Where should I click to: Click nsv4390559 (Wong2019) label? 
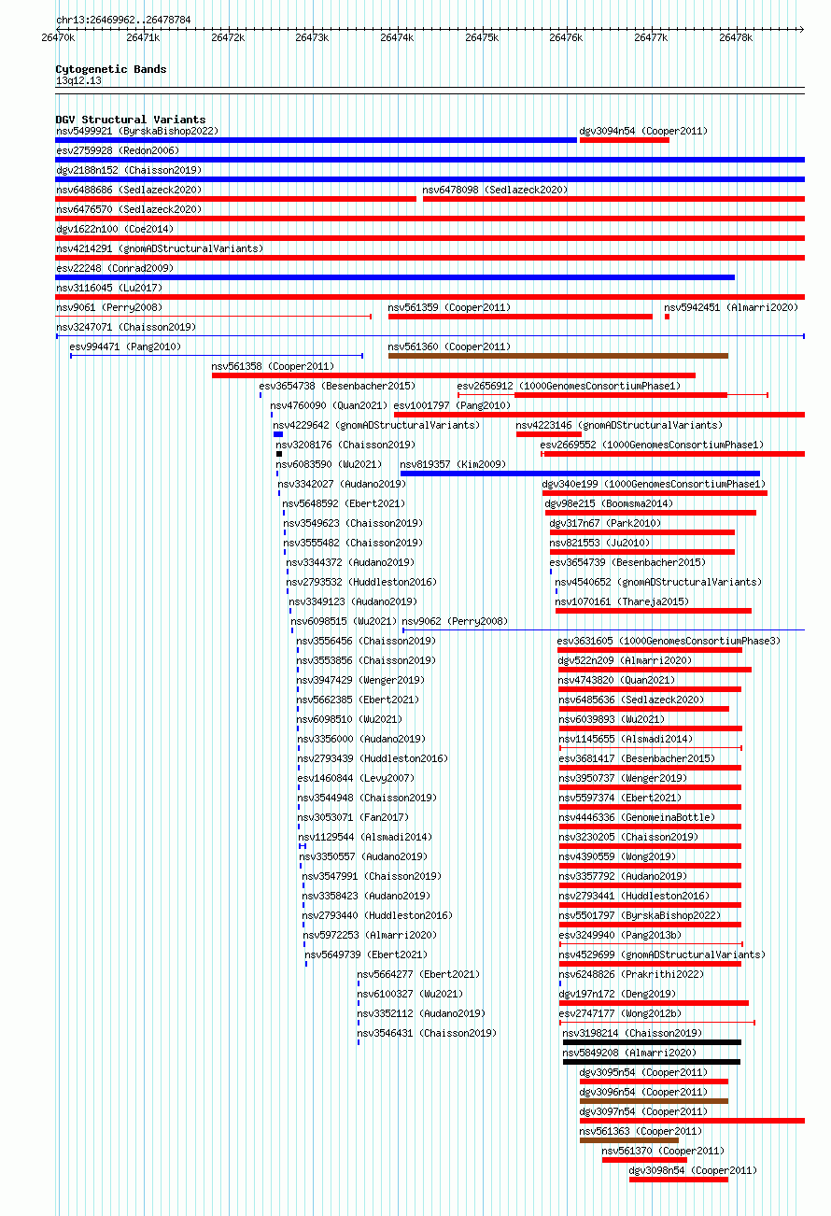coord(617,856)
